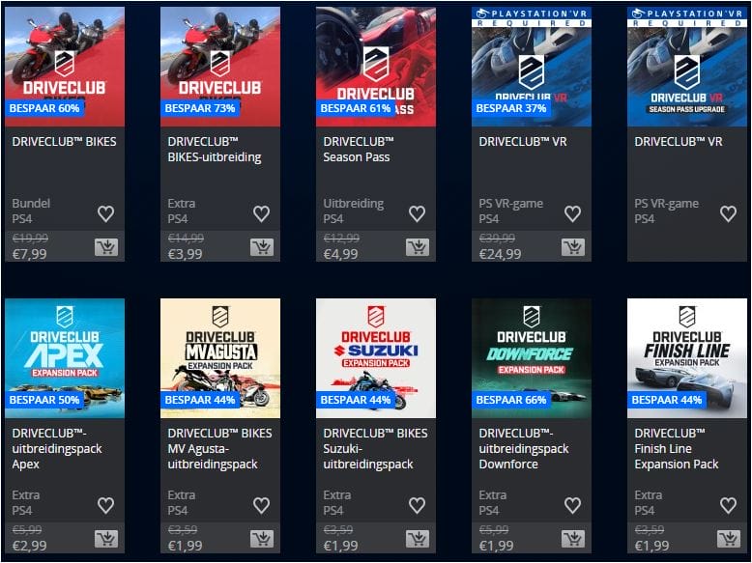Toggle wishlist heart for MV Agusta pack
Screen dimensions: 752x563
(261, 505)
